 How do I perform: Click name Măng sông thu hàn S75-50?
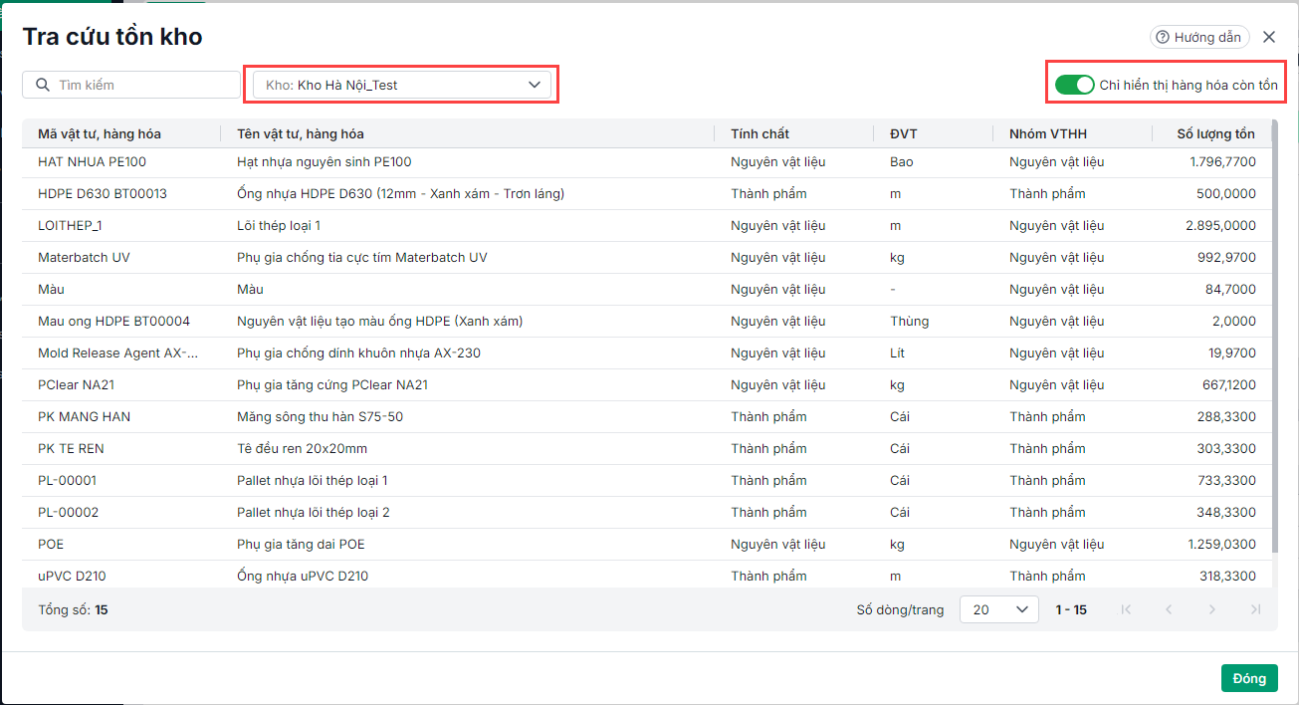click(320, 416)
